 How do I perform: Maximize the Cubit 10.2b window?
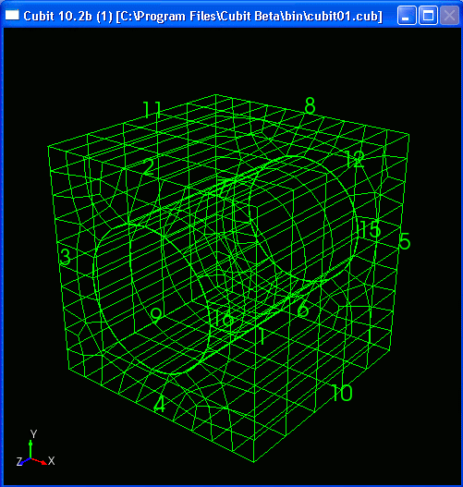[x=428, y=15]
